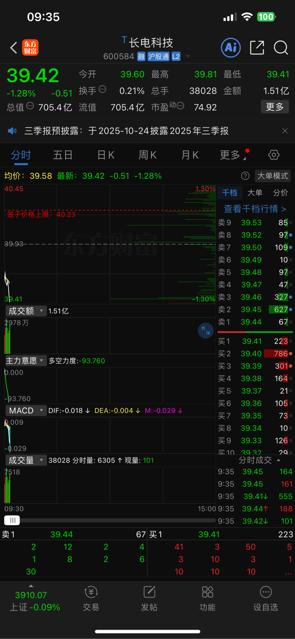
Task: Tap the question mark help icon
Action: [245, 176]
